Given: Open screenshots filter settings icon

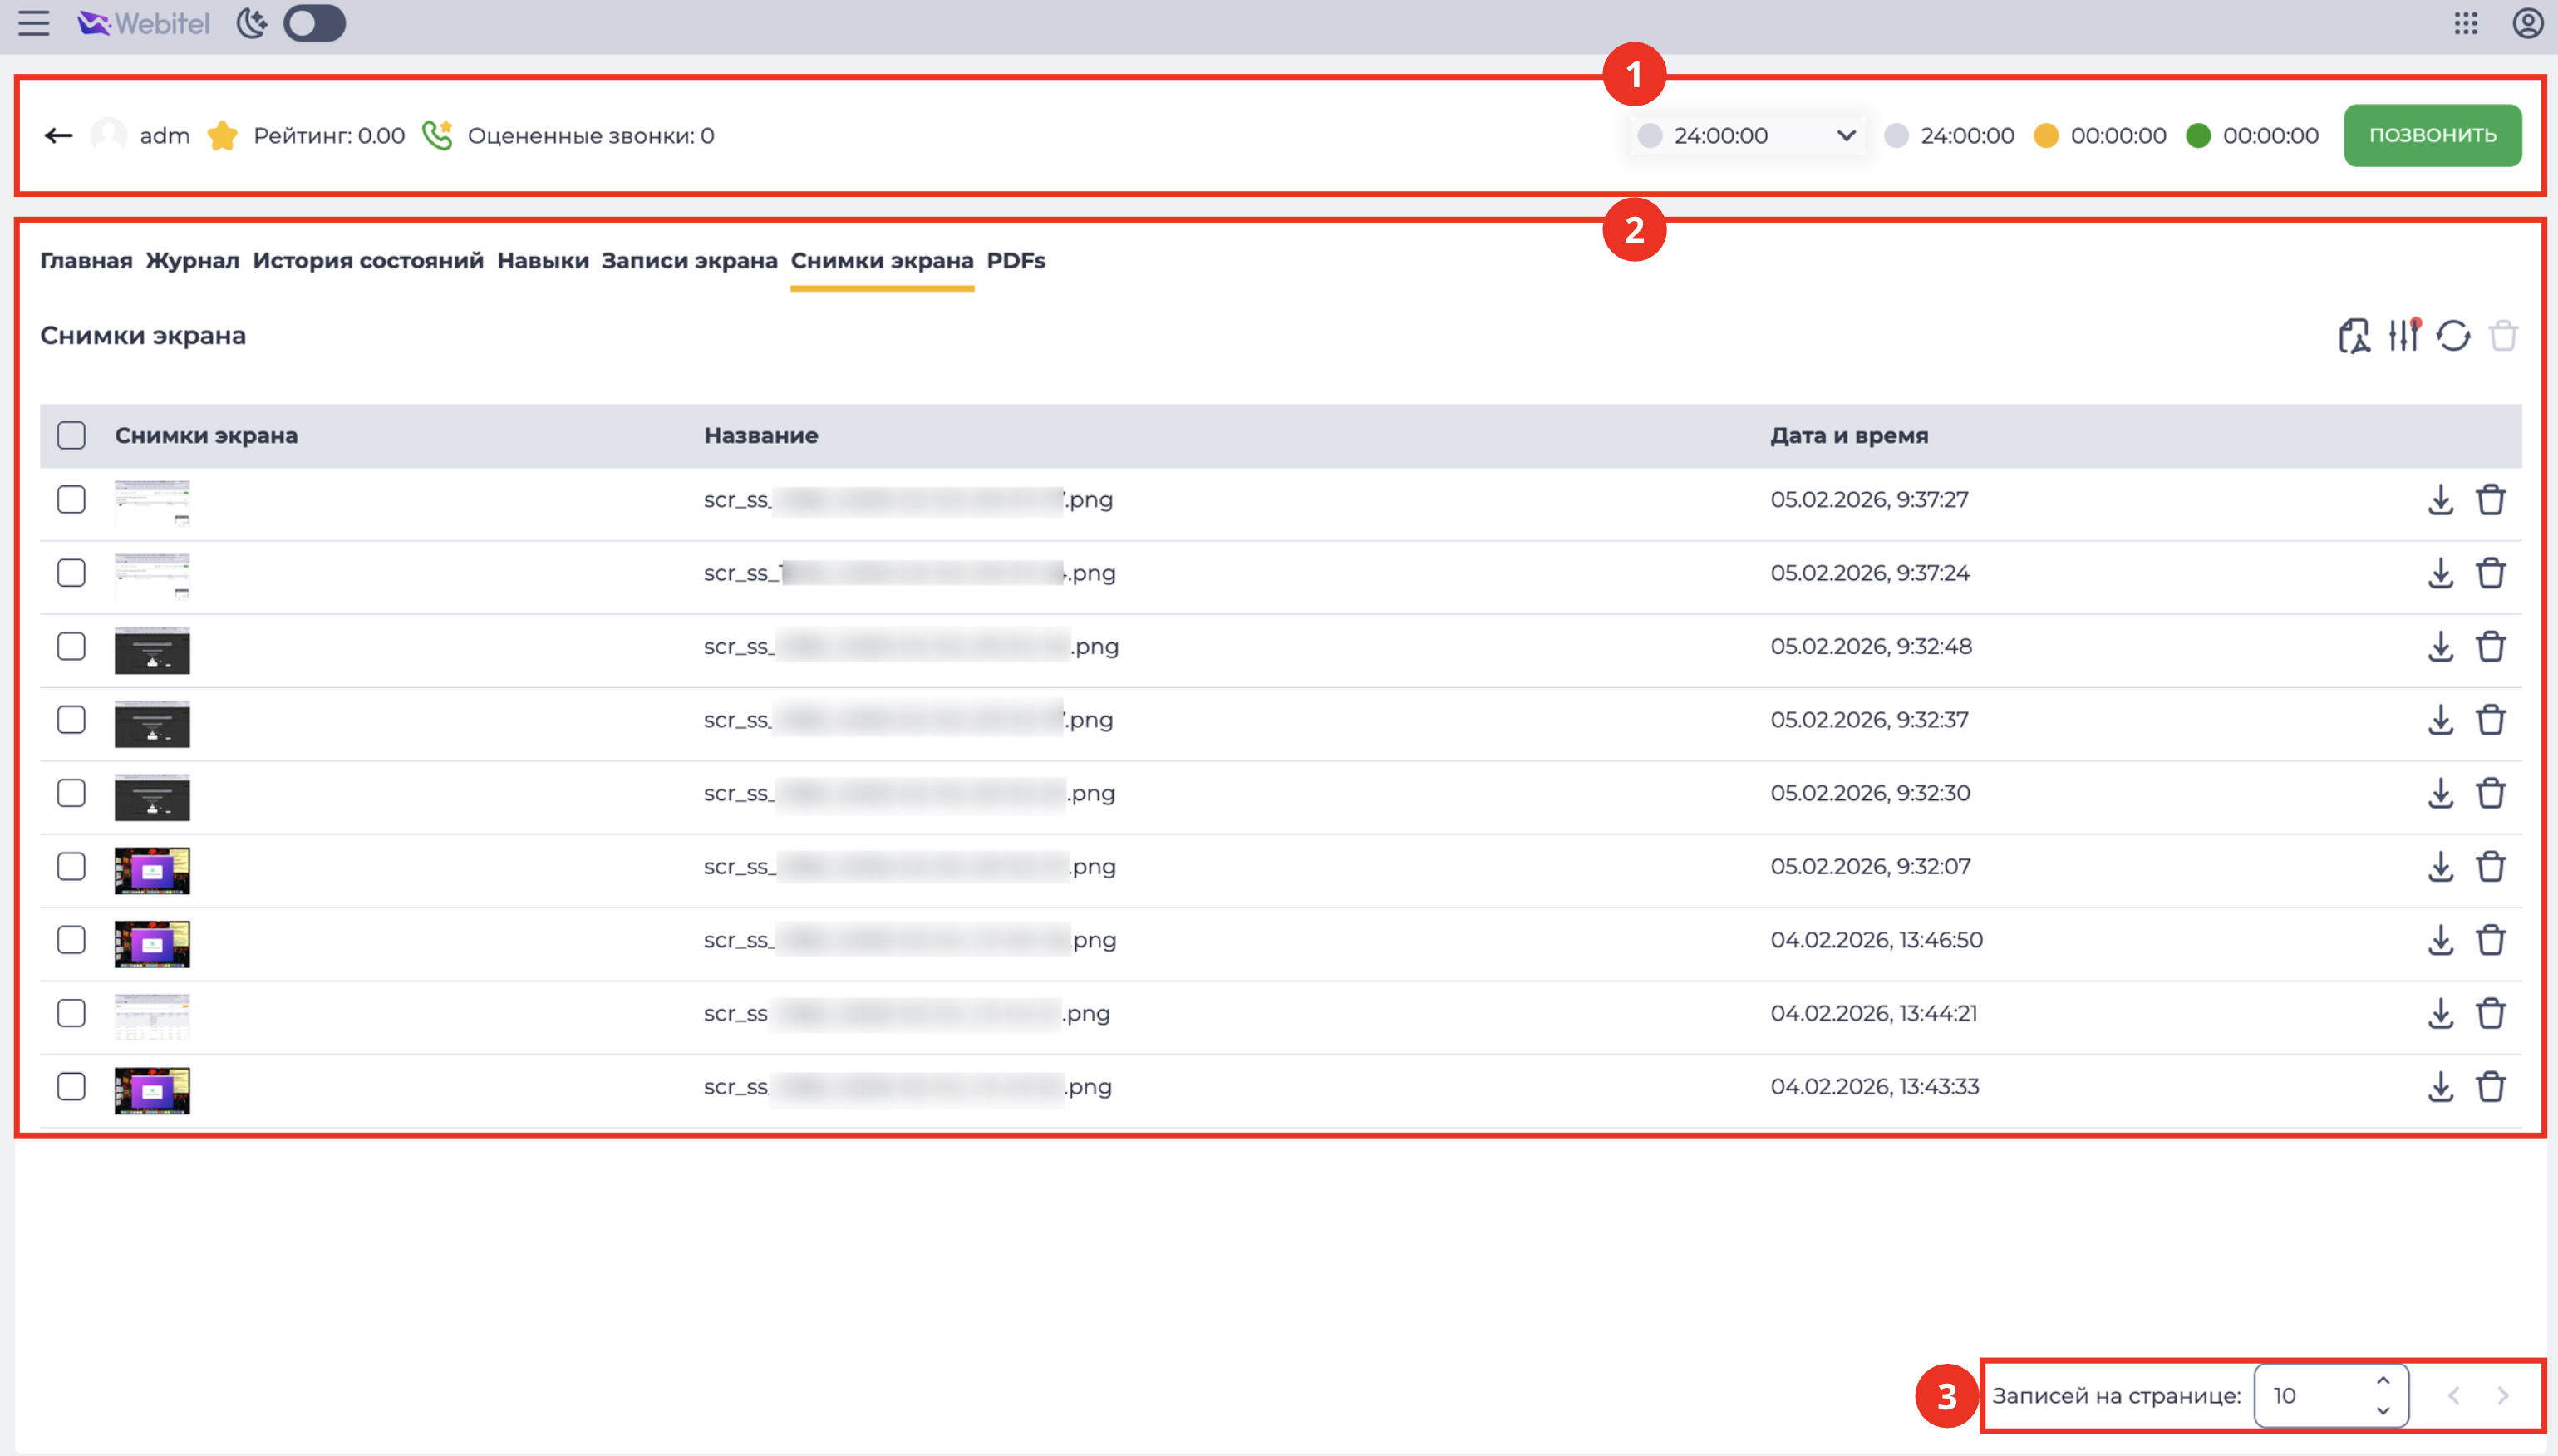Looking at the screenshot, I should click(x=2404, y=335).
